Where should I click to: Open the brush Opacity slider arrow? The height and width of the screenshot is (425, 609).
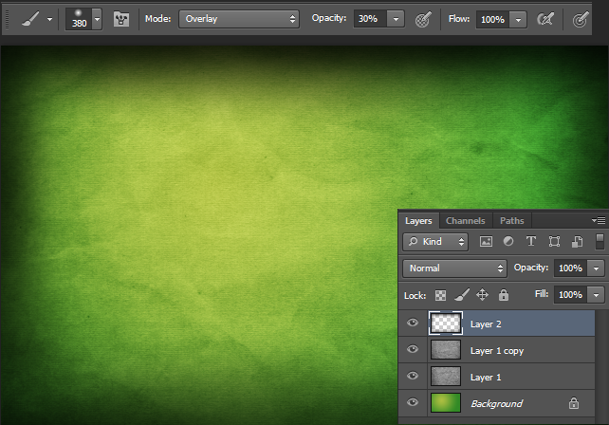(x=396, y=19)
